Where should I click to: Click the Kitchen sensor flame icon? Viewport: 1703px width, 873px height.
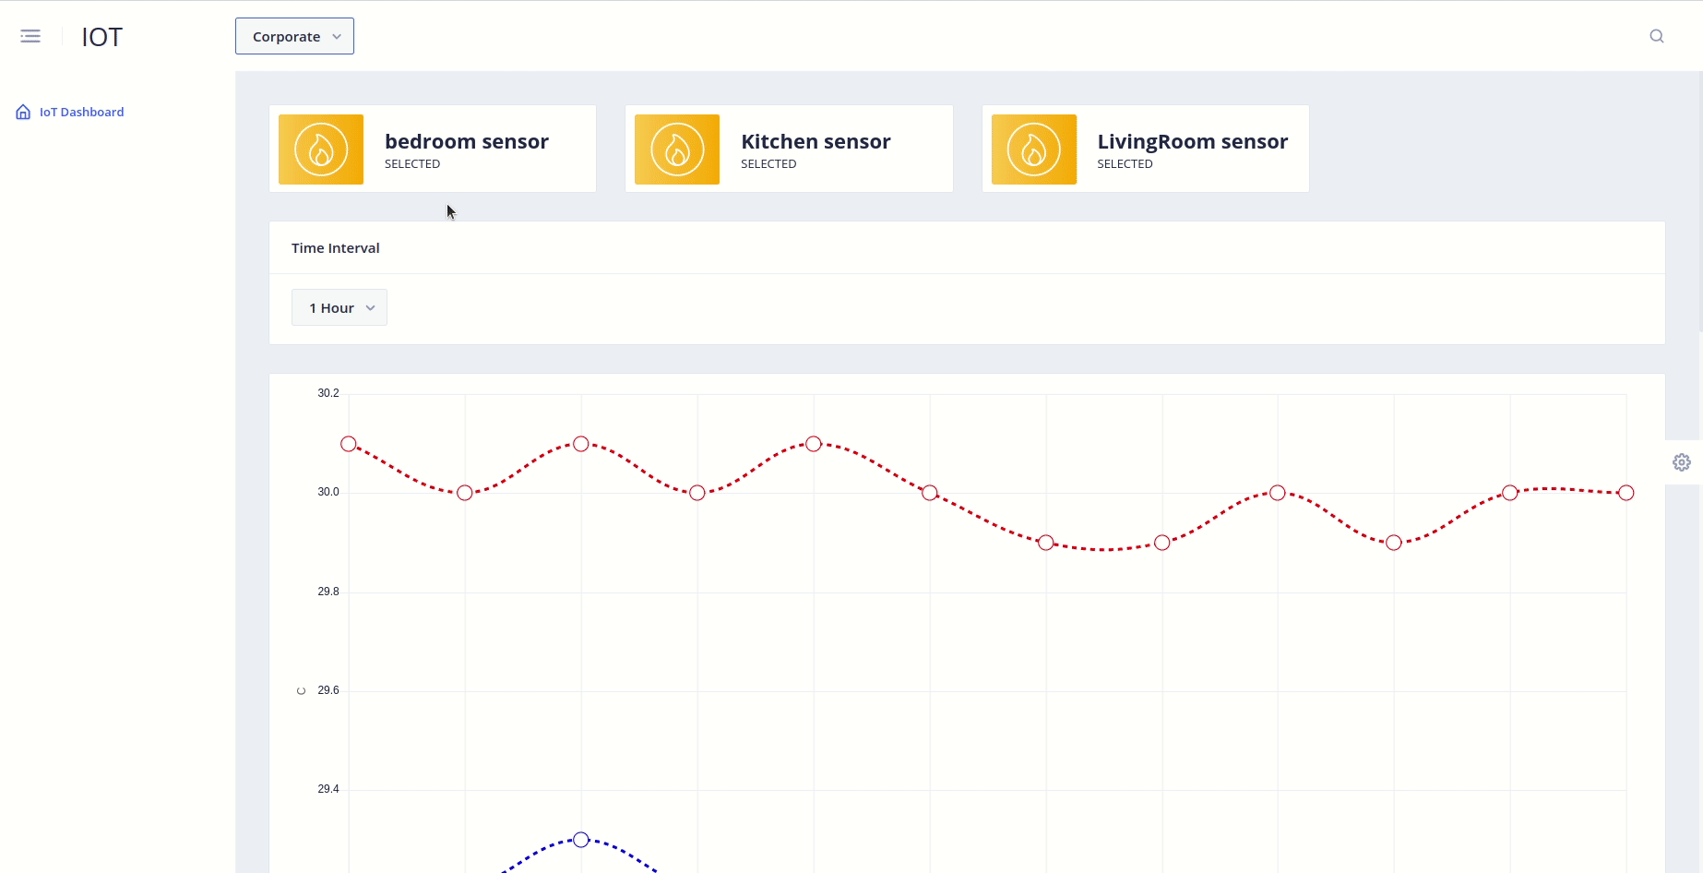(x=677, y=149)
